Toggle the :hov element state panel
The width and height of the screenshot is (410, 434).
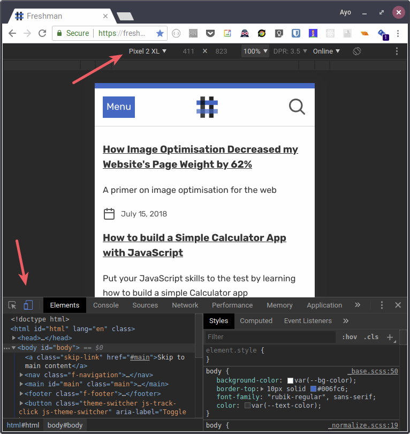(x=349, y=337)
